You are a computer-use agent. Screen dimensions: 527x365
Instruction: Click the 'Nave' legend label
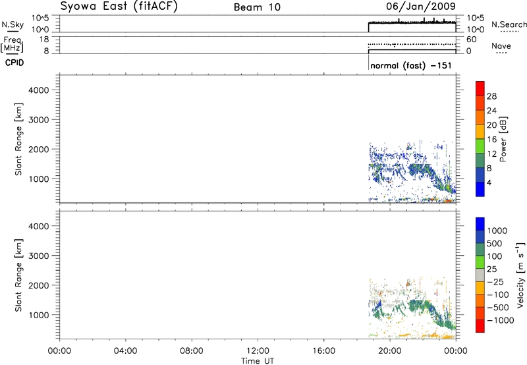501,45
